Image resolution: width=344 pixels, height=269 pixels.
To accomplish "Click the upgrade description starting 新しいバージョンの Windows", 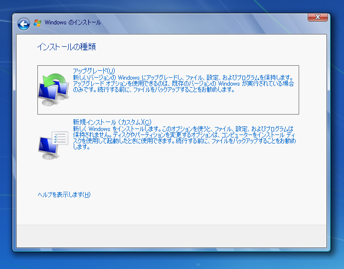I will [183, 84].
